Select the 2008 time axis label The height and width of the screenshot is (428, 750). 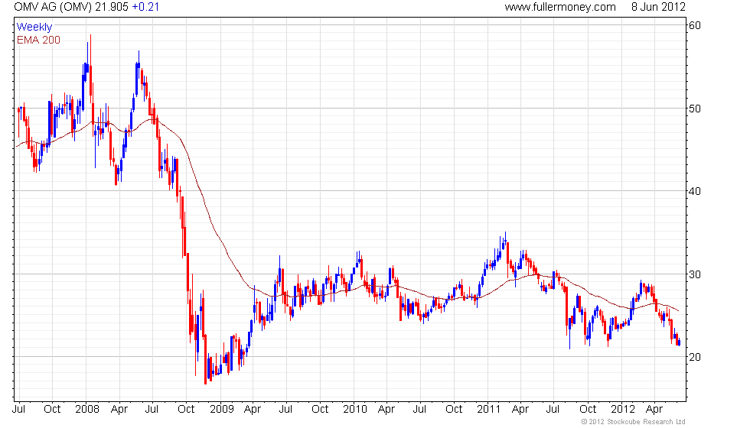[x=87, y=410]
